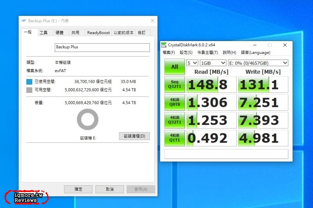
Task: Open the test size dropdown showing 1GiB
Action: coord(213,63)
